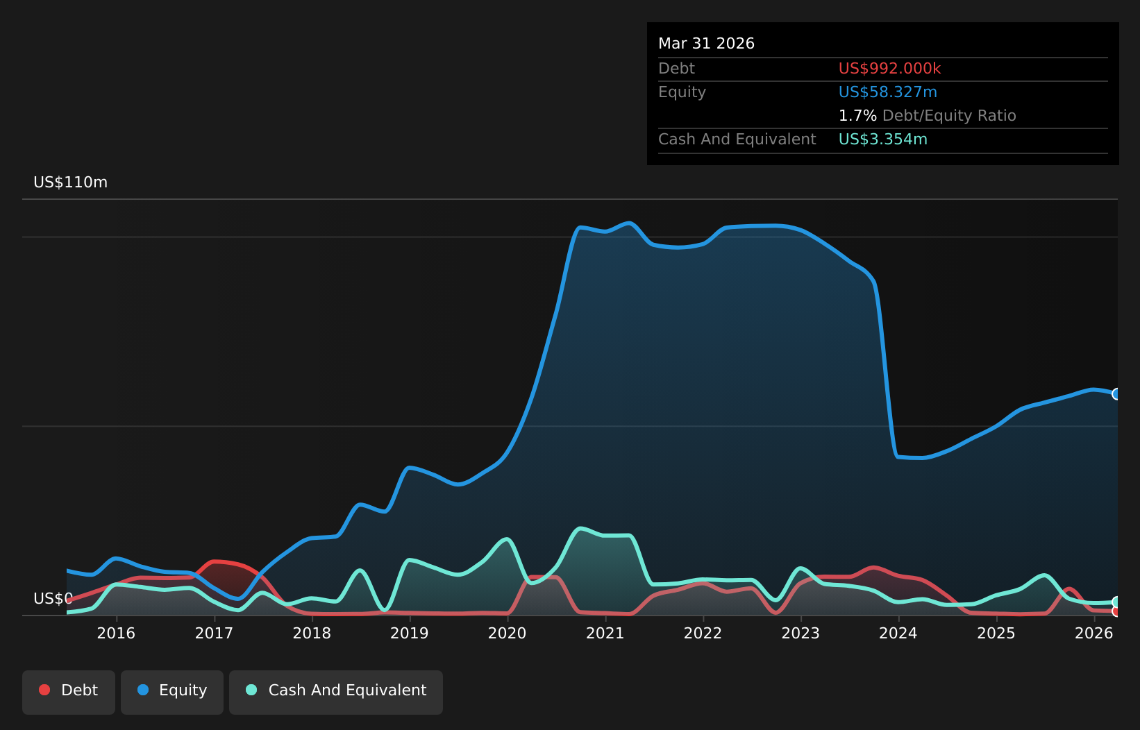Select the red Debt endpoint marker
The width and height of the screenshot is (1140, 730).
[x=1117, y=611]
